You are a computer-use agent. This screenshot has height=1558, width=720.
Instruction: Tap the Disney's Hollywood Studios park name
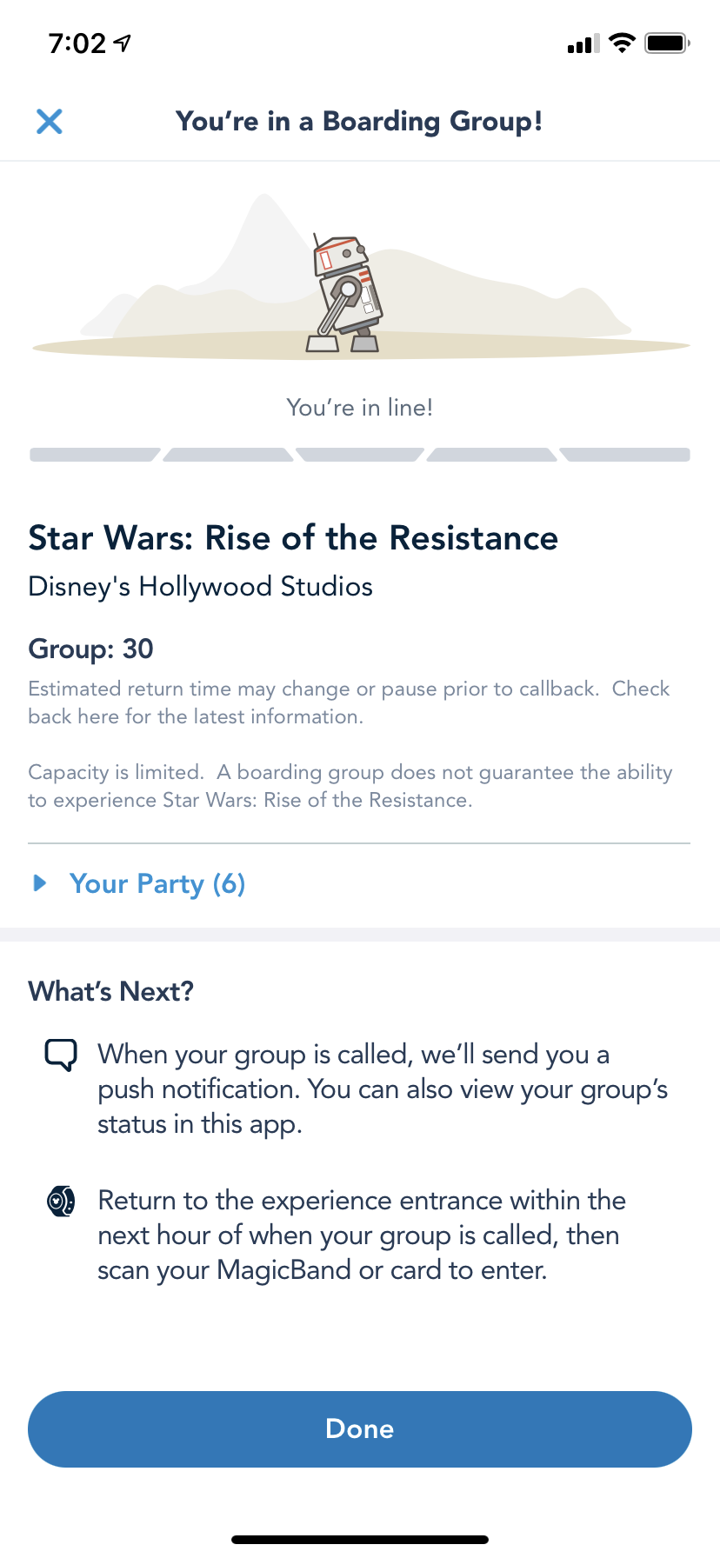coord(200,587)
